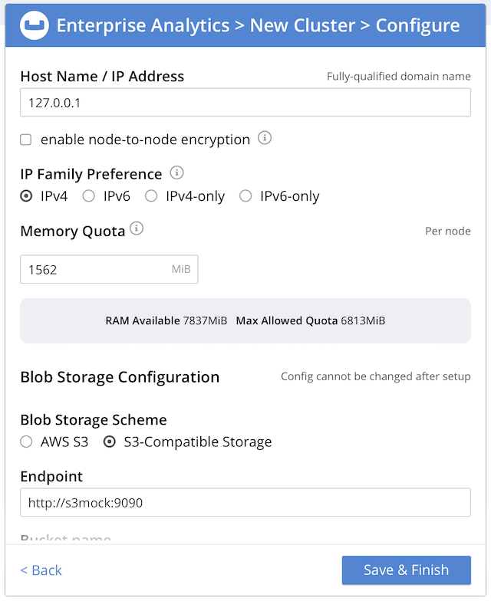
Task: Go back with the Back link
Action: 41,570
